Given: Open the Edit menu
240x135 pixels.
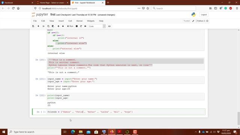Looking at the screenshot, I should pyautogui.click(x=43, y=21).
